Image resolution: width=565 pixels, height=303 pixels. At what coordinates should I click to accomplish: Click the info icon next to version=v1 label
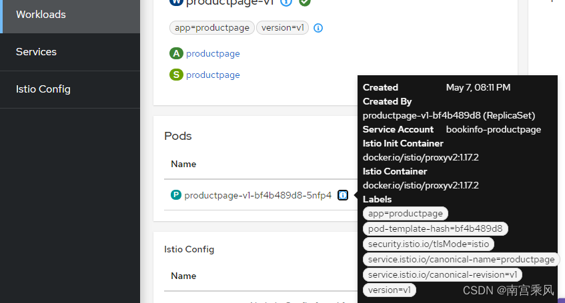click(318, 28)
